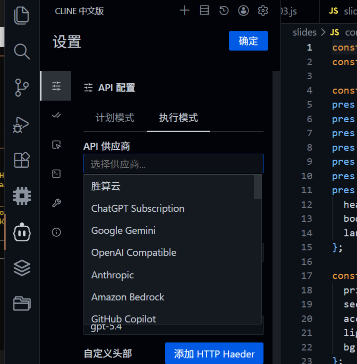Open the terminal settings section
The width and height of the screenshot is (357, 364).
pyautogui.click(x=56, y=174)
